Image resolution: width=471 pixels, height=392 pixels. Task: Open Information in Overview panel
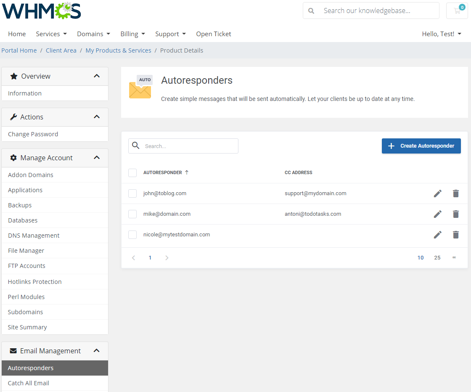click(x=55, y=93)
